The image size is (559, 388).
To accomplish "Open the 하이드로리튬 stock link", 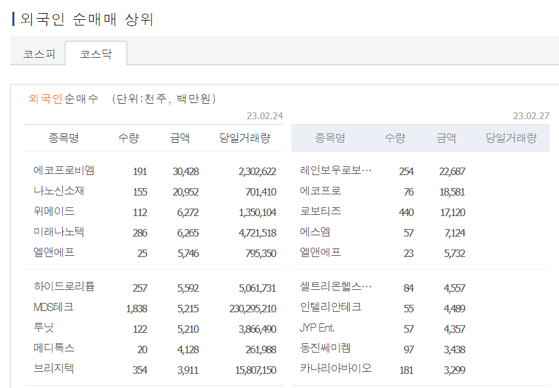I will point(64,287).
